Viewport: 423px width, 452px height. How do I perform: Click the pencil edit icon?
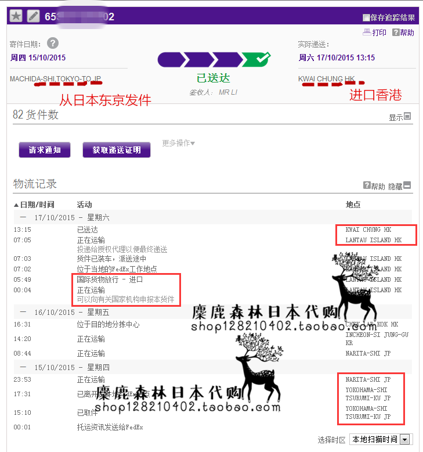point(34,16)
